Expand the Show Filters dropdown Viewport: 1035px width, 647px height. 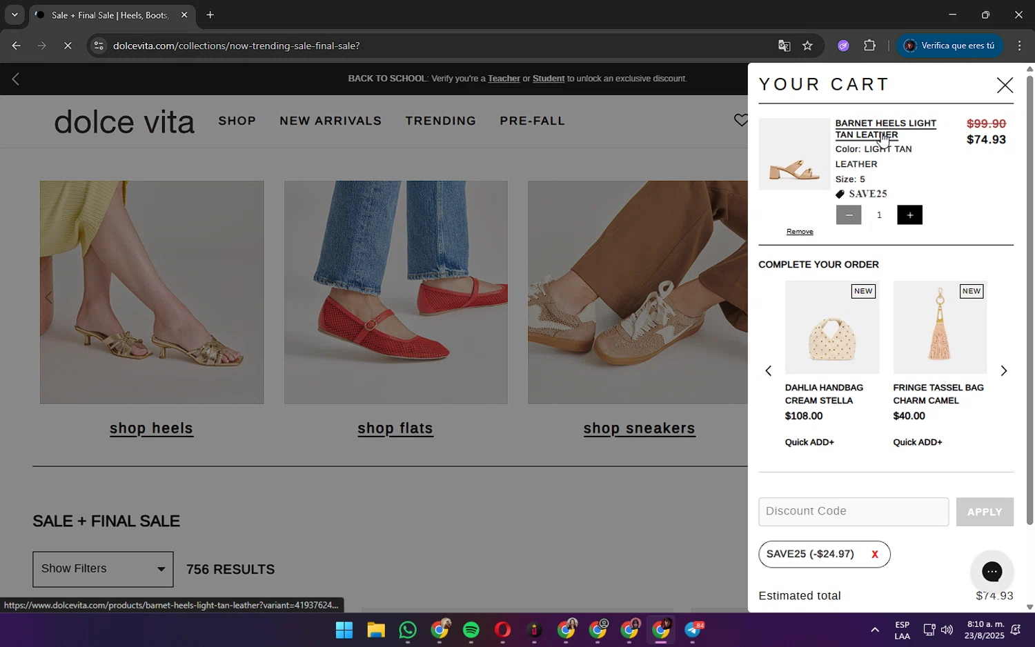103,569
